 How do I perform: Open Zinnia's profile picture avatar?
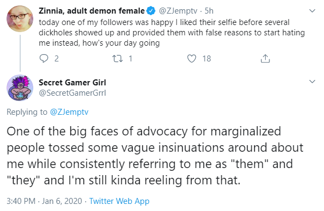click(20, 18)
